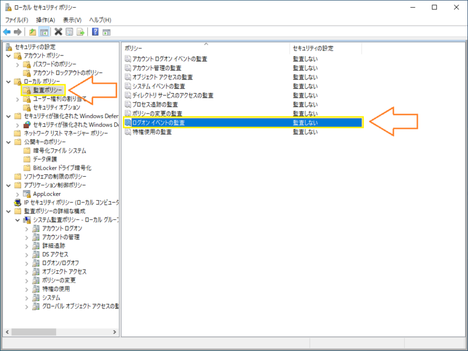Expand the パスワードのポリシー node

pos(17,64)
